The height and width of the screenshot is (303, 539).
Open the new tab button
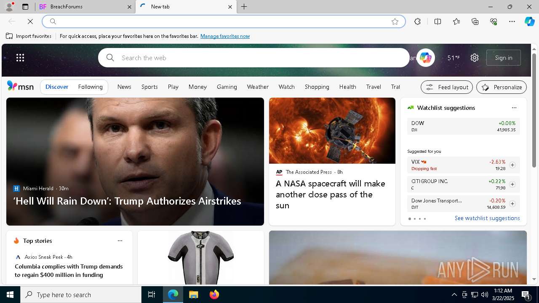[x=244, y=7]
